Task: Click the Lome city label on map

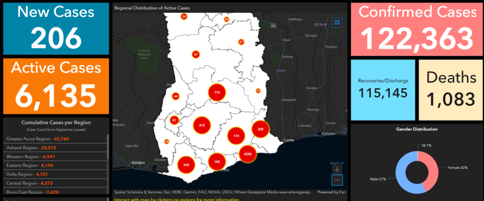Action: tap(289, 140)
